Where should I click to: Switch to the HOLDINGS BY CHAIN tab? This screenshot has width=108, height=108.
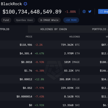pos(53,29)
